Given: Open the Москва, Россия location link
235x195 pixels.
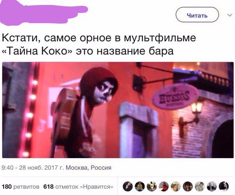Looking at the screenshot, I should point(88,167).
